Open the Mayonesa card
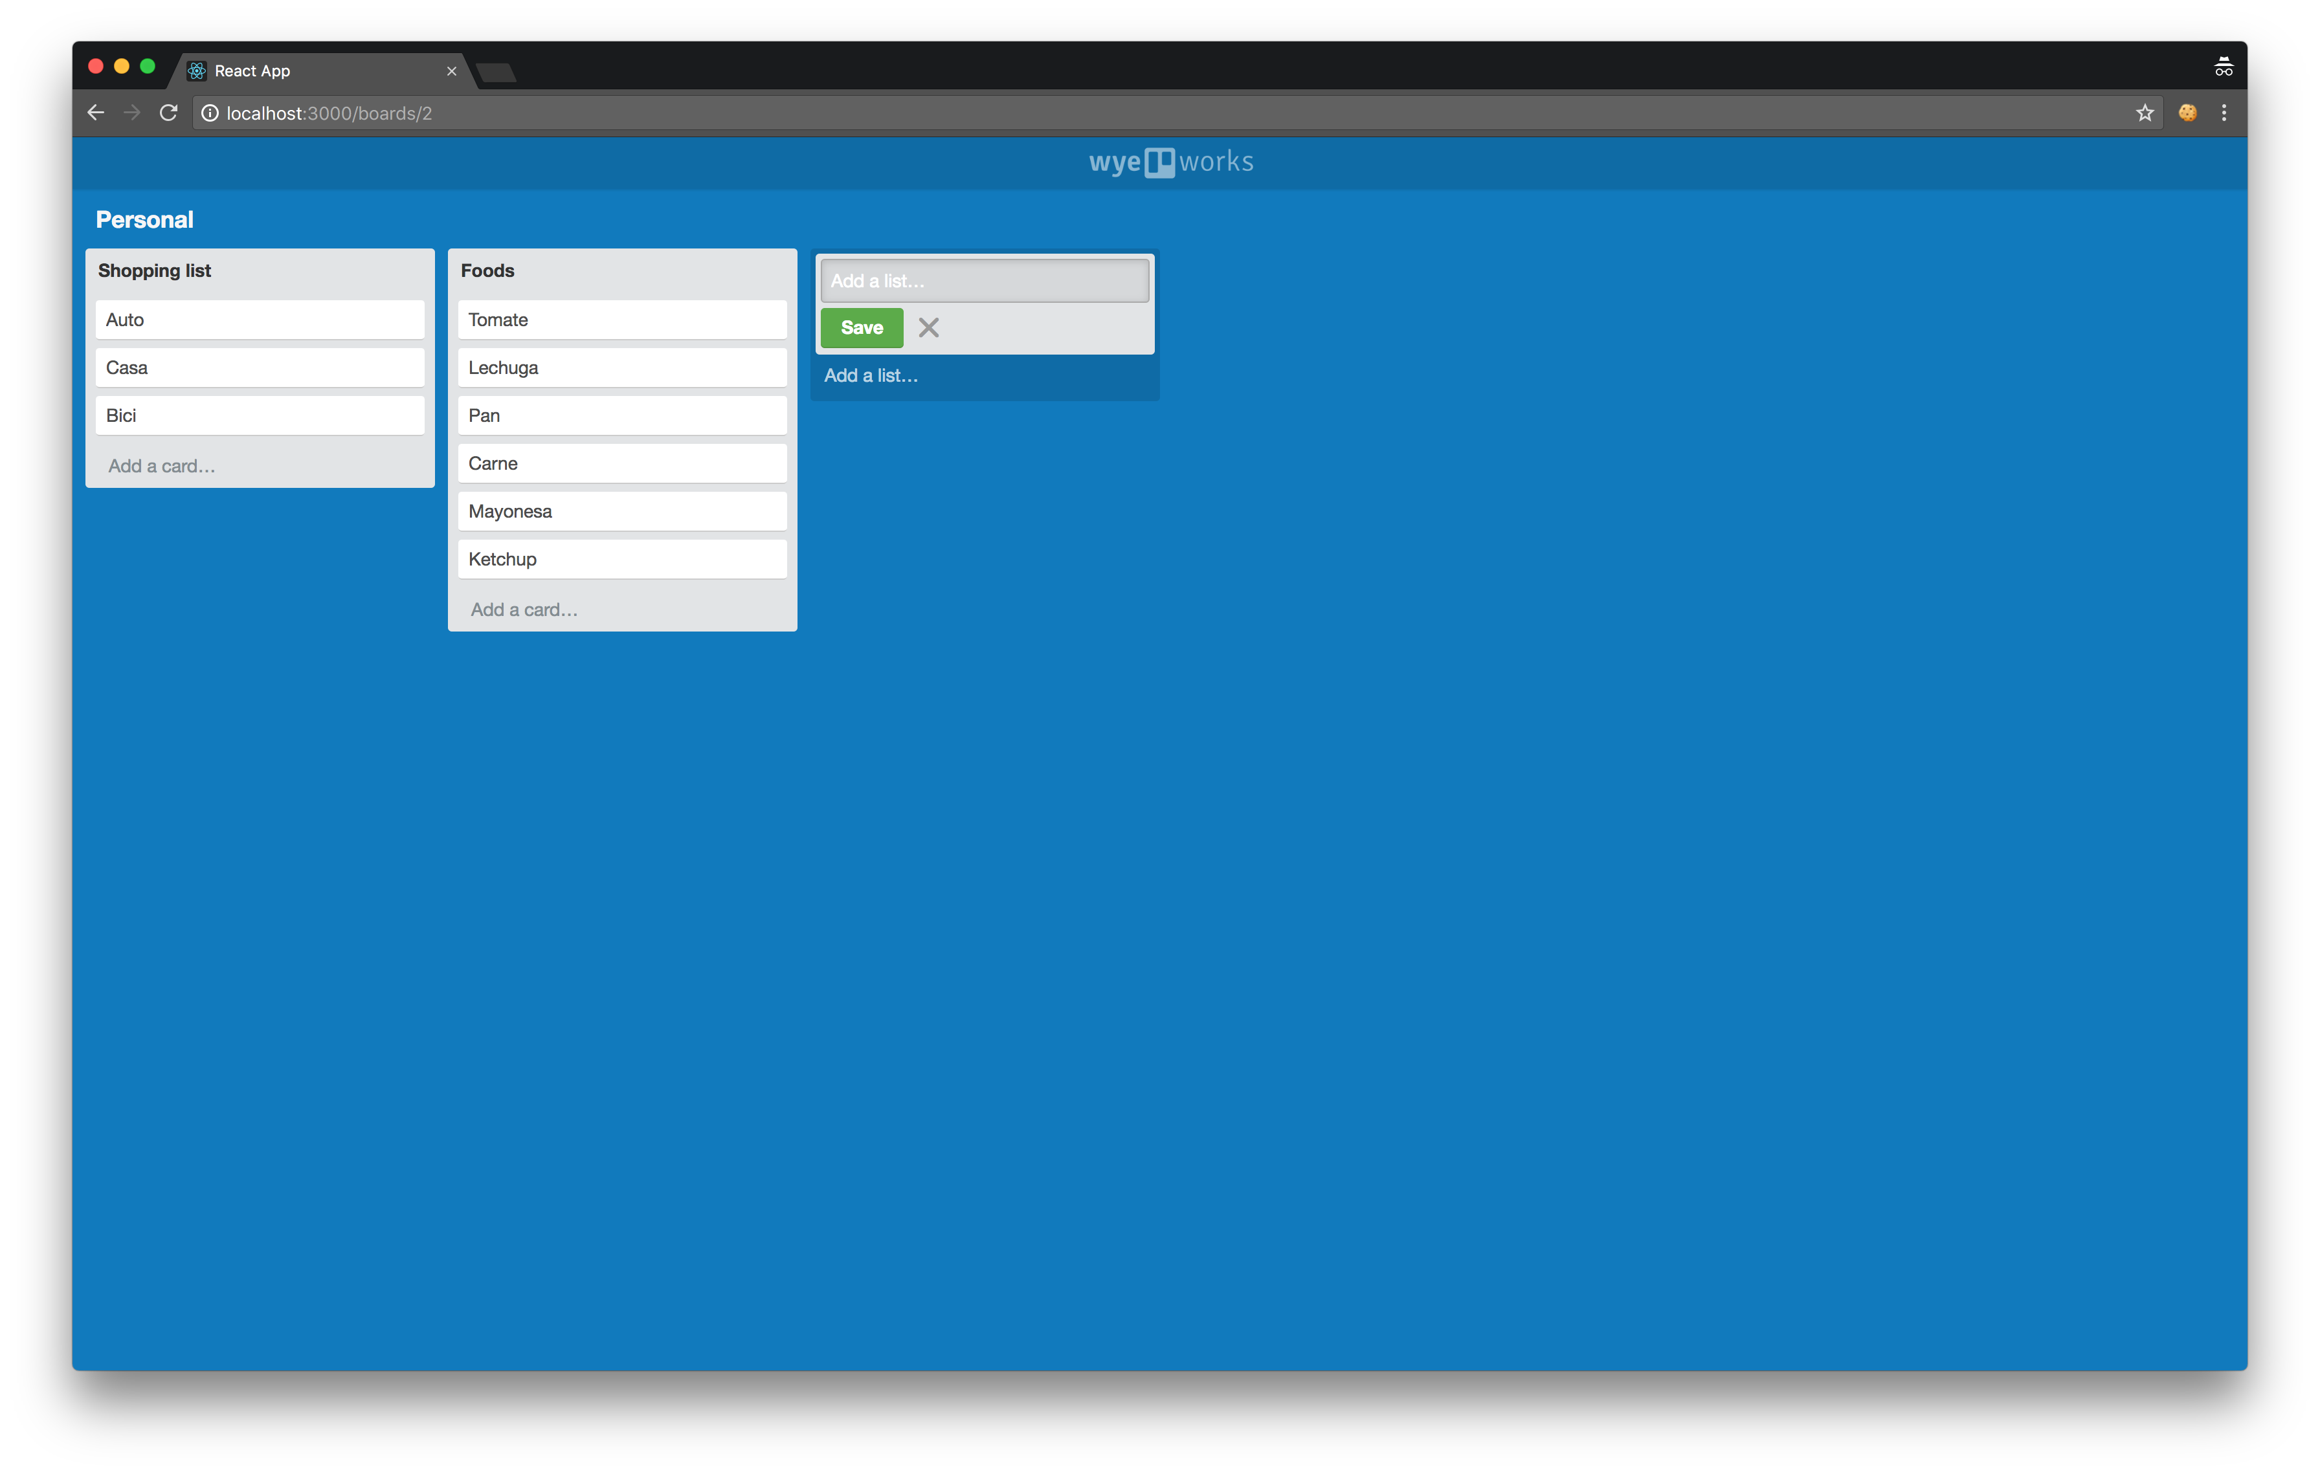Image resolution: width=2320 pixels, height=1474 pixels. coord(622,511)
